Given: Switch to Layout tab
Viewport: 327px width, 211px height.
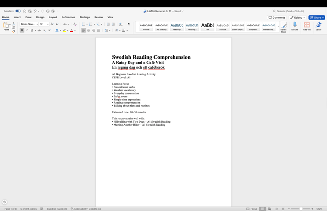Looking at the screenshot, I should pyautogui.click(x=53, y=17).
